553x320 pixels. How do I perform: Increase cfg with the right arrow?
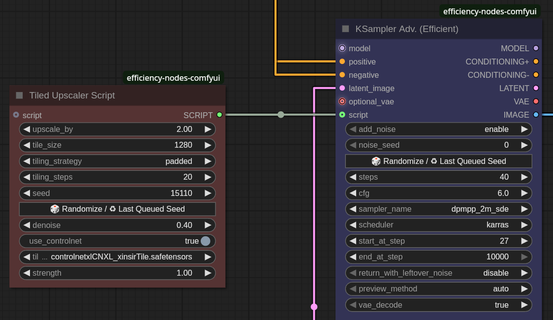click(x=524, y=193)
